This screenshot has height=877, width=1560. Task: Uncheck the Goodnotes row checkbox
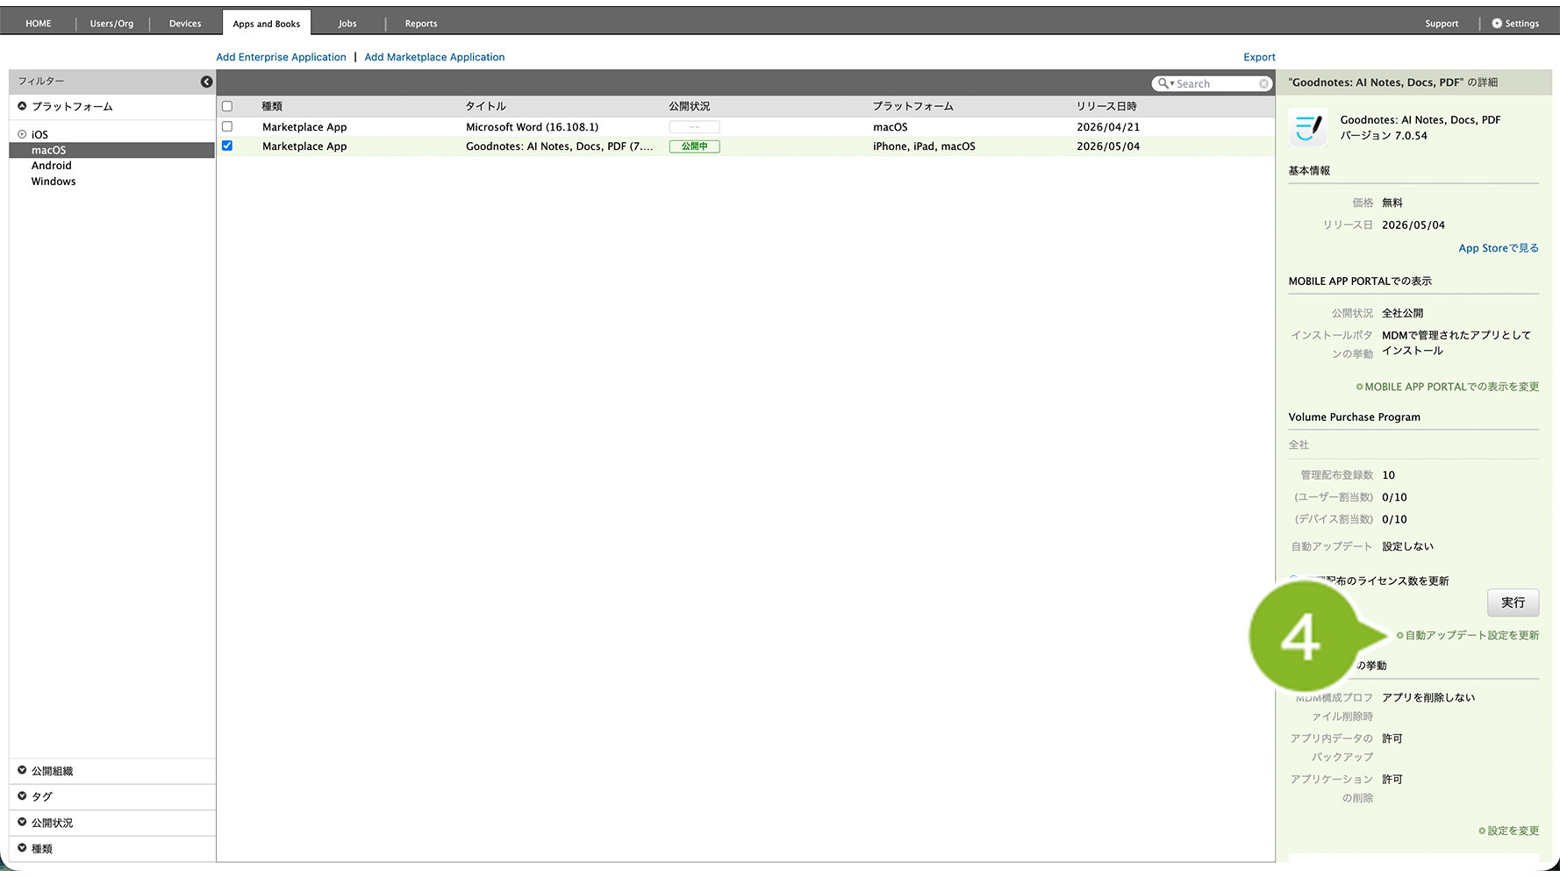tap(227, 146)
